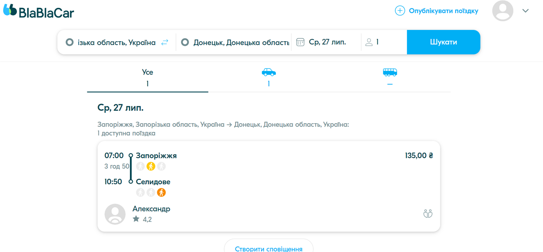Click driver Александр's avatar
The width and height of the screenshot is (543, 252).
(115, 214)
